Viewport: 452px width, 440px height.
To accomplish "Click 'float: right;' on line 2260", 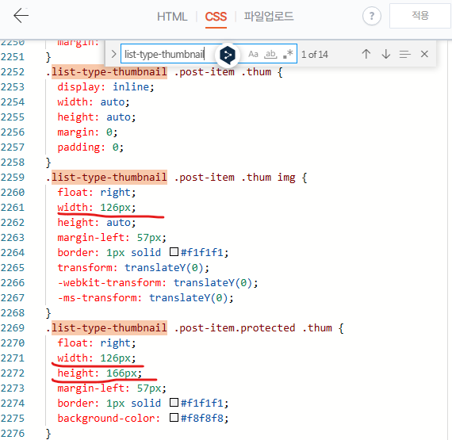I will point(97,192).
